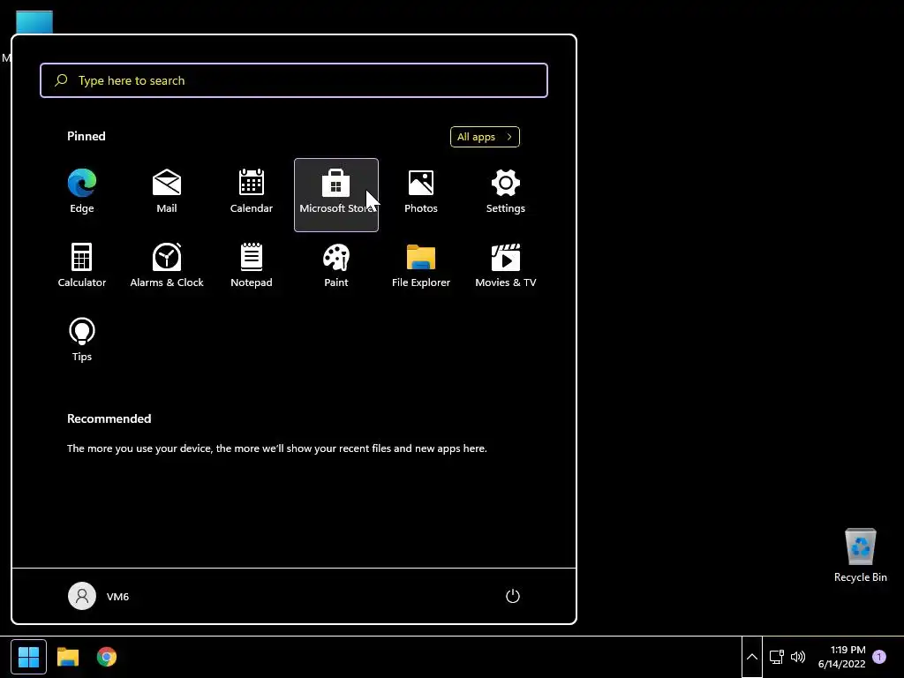Image resolution: width=904 pixels, height=678 pixels.
Task: Open the Tips app
Action: point(82,342)
